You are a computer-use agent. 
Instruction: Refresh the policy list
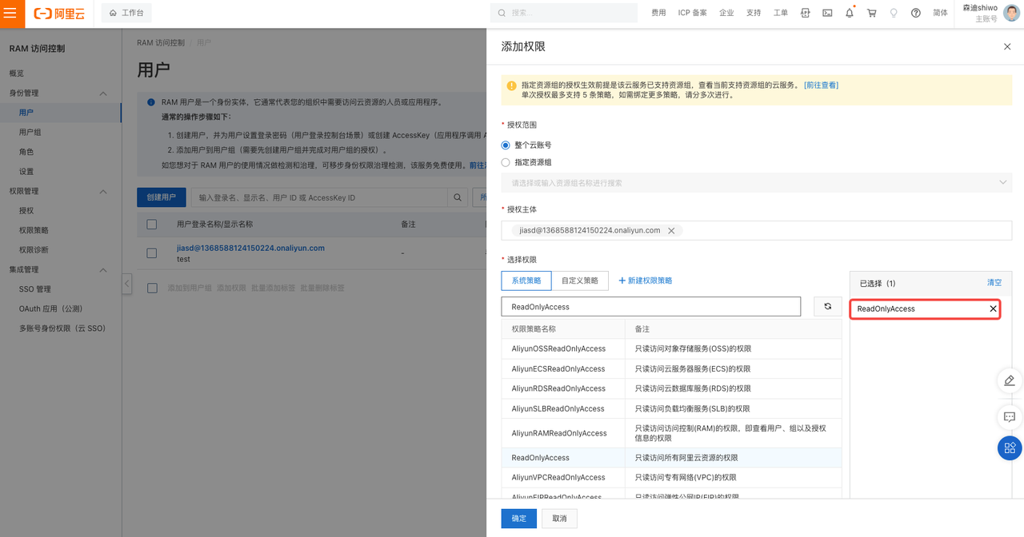[827, 307]
